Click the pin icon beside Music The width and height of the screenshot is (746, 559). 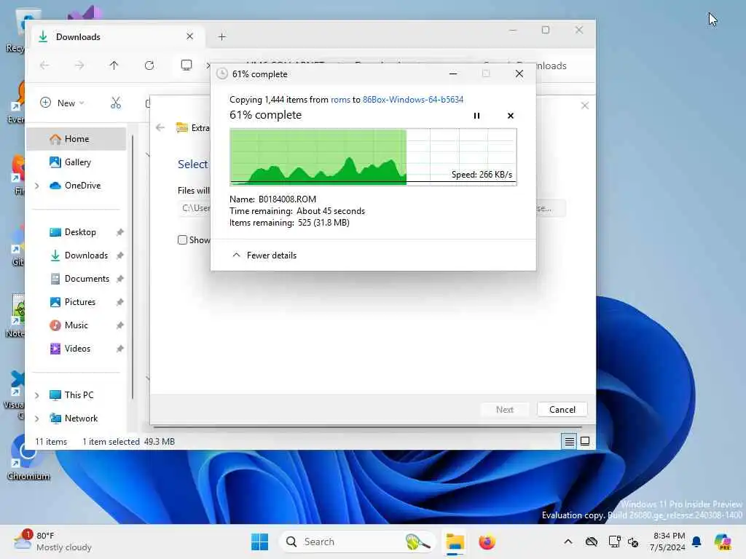tap(120, 325)
